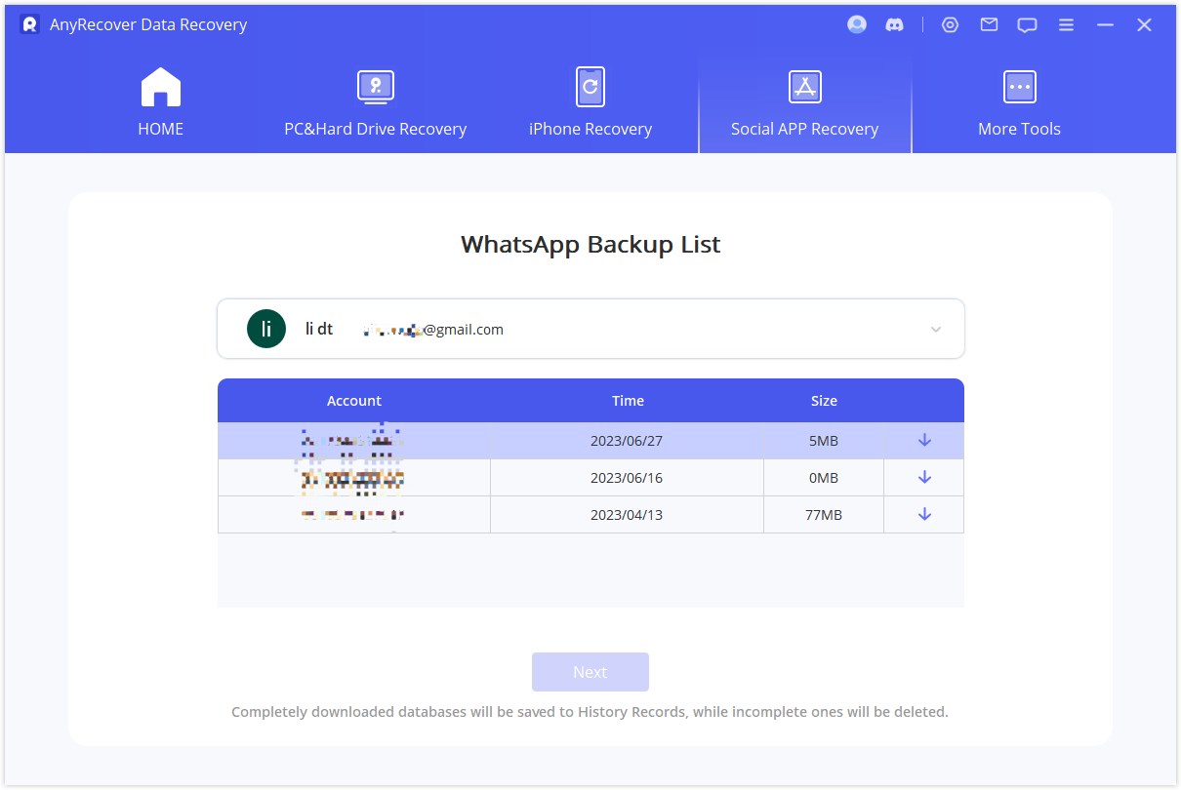Image resolution: width=1181 pixels, height=790 pixels.
Task: Select the Social APP Recovery icon
Action: [804, 86]
